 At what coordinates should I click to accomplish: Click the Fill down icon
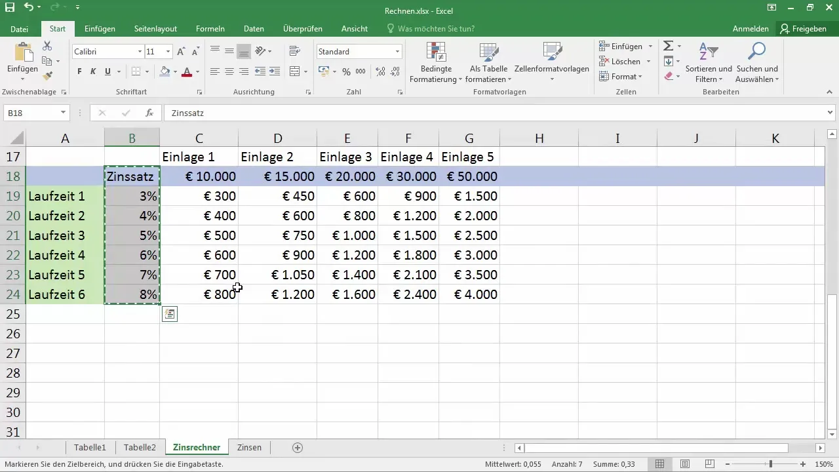tap(669, 61)
